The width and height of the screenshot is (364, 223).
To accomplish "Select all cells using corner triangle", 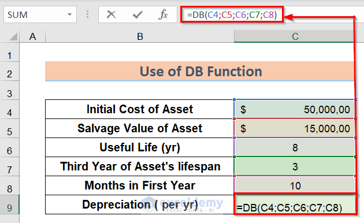I will click(13, 36).
